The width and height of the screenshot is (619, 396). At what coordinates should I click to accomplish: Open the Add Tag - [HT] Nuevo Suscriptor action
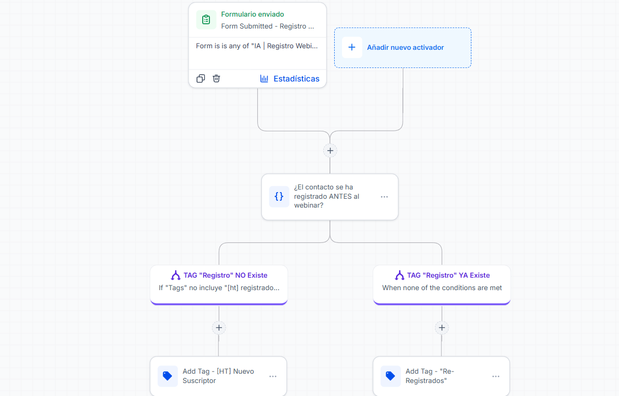tap(218, 376)
